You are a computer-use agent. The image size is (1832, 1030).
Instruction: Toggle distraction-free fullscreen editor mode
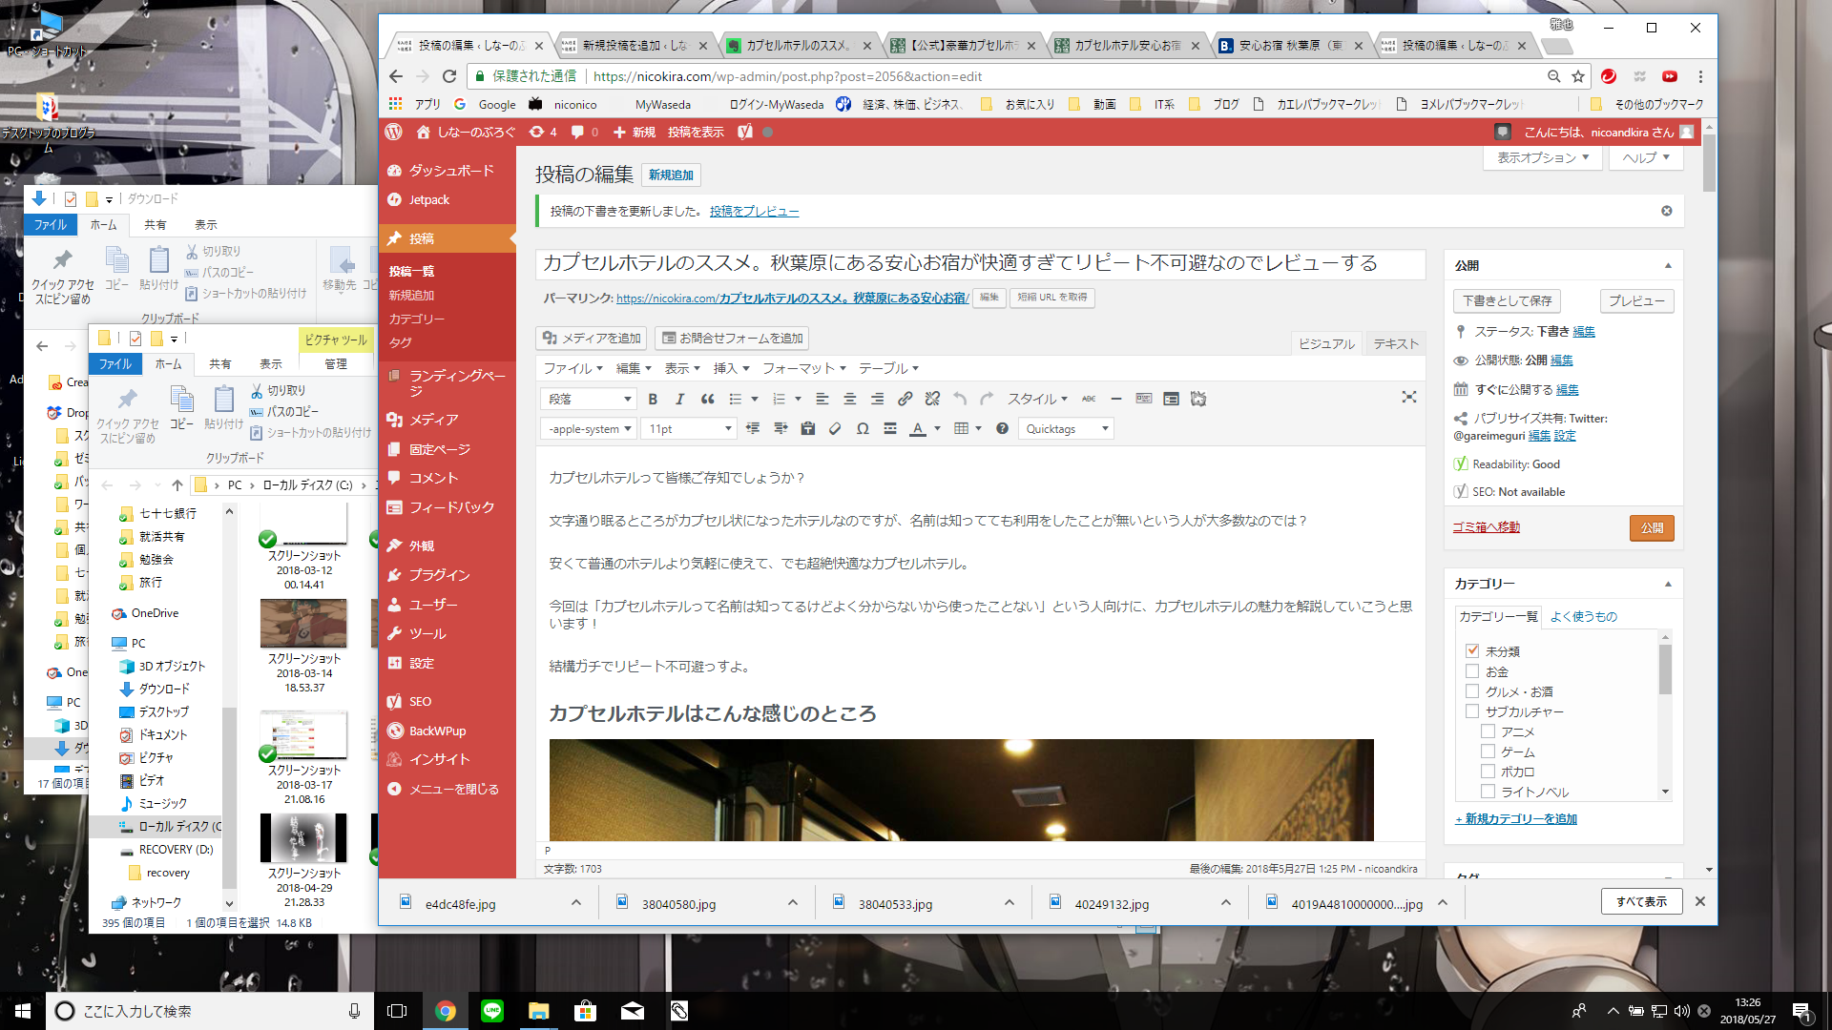tap(1408, 398)
